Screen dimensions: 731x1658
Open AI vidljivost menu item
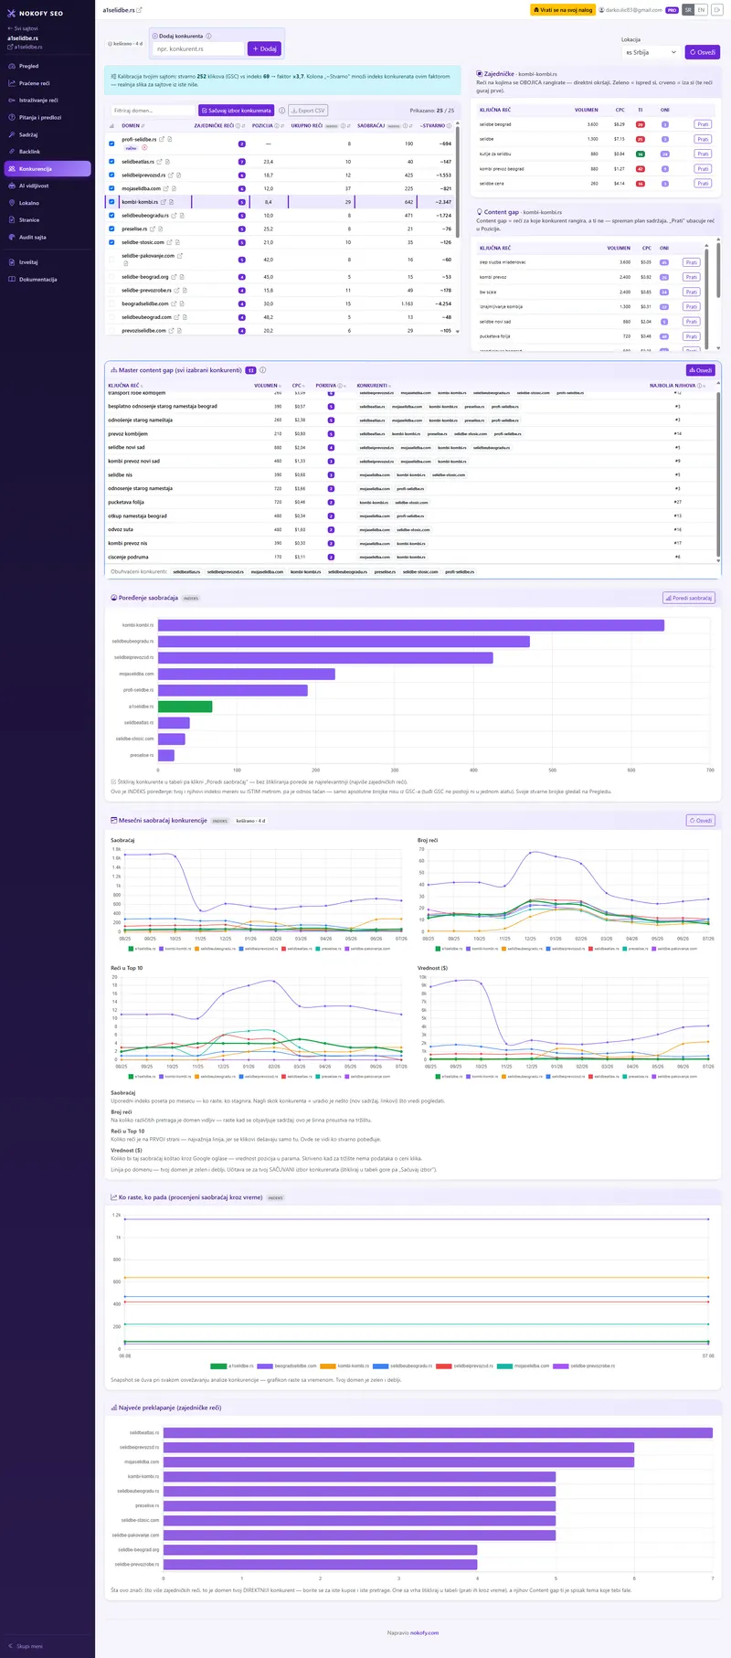[48, 186]
